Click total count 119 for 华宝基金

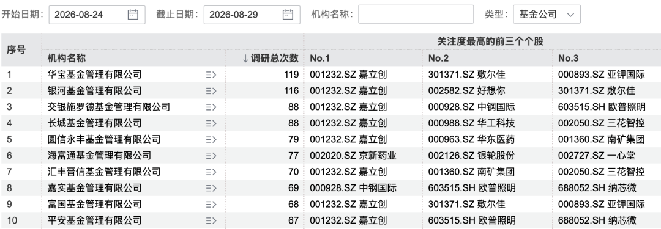point(291,75)
